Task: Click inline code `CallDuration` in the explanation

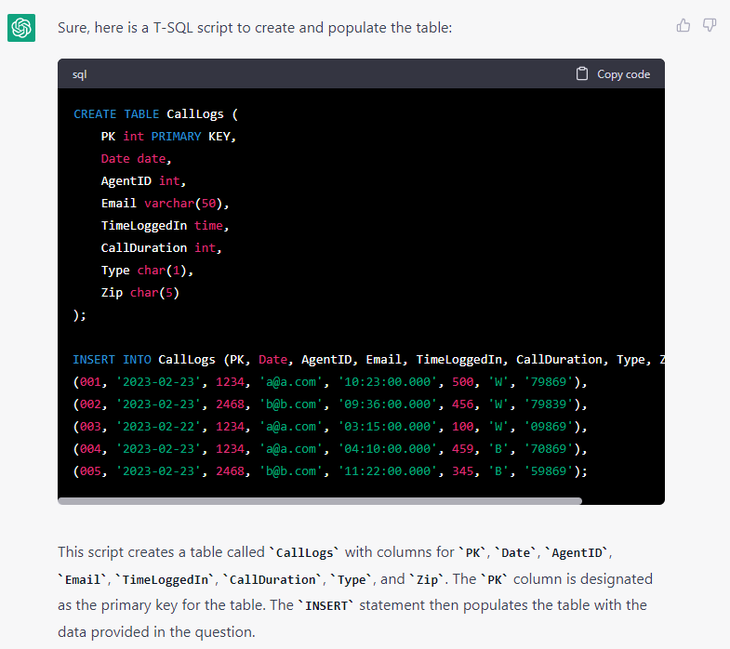Action: click(272, 579)
